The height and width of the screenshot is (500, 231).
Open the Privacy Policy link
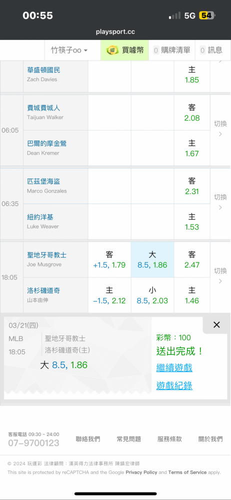(141, 472)
